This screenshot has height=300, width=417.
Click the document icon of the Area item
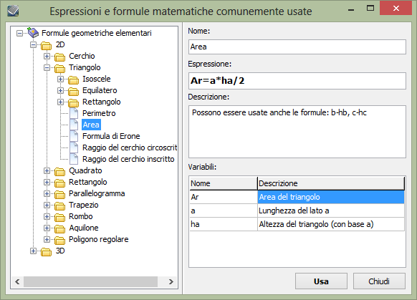74,125
